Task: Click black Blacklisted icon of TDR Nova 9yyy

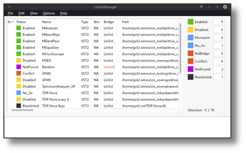Action: [19, 106]
